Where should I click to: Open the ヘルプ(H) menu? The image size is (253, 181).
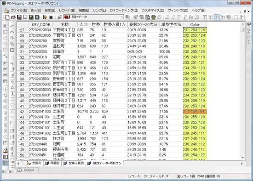click(x=198, y=11)
